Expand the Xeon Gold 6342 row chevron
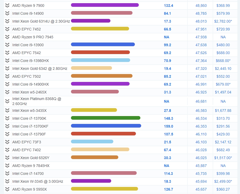The image size is (240, 194). tap(7, 69)
